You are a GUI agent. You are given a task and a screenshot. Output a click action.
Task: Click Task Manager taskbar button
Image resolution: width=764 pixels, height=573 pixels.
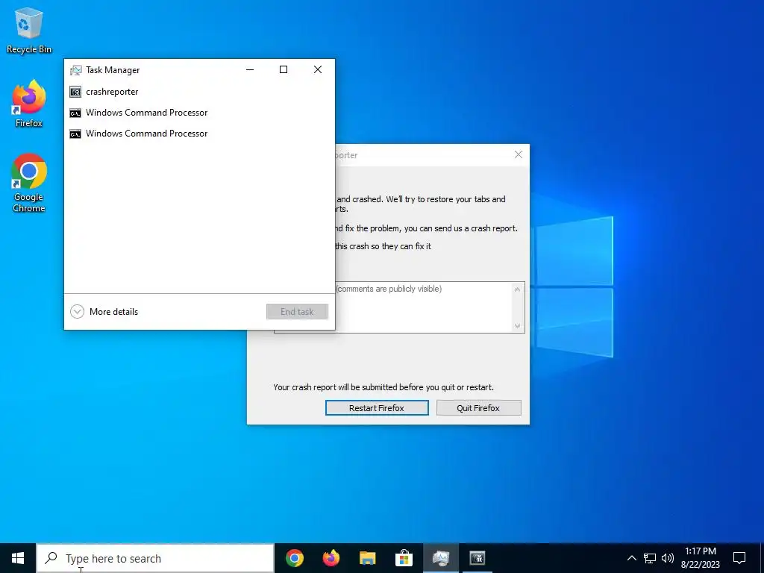click(440, 558)
